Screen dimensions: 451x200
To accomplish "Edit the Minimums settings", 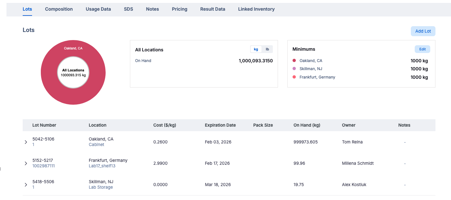I will [422, 49].
